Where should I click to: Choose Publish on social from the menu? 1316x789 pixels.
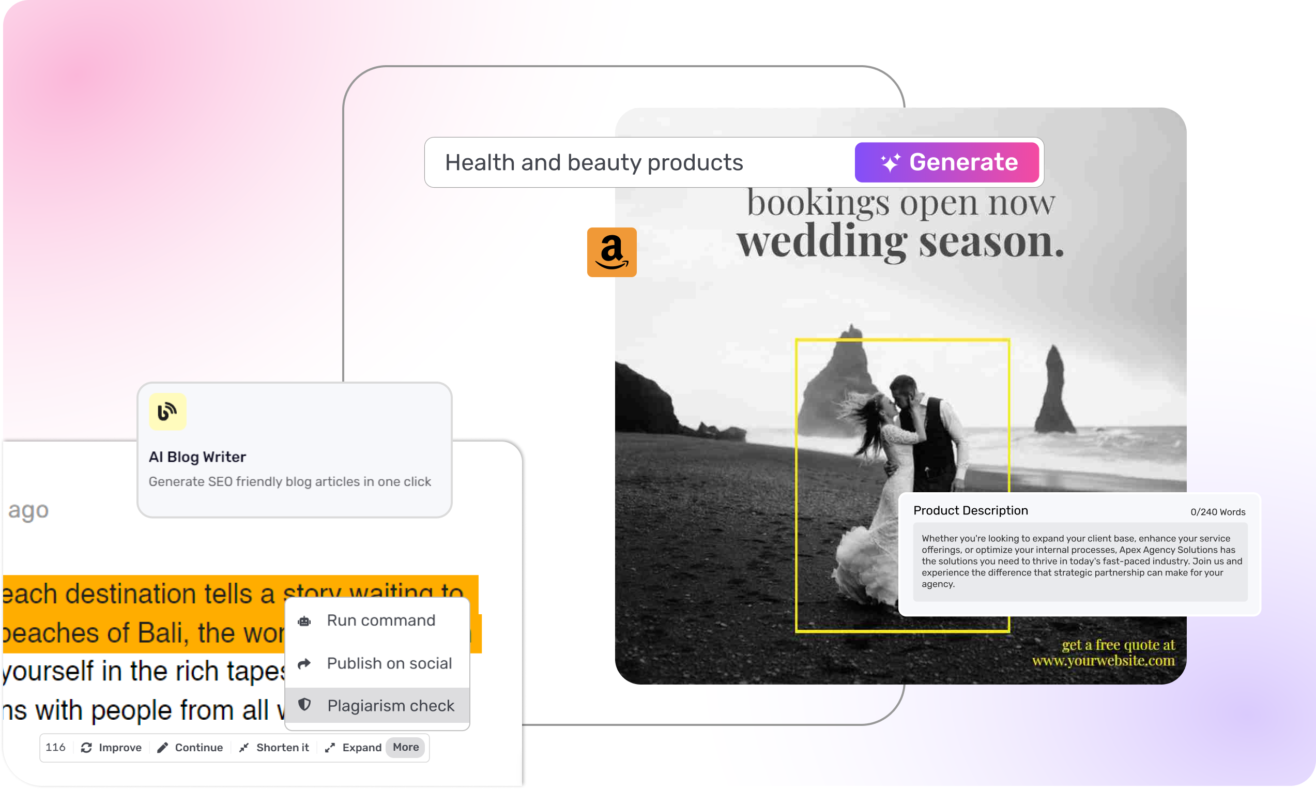click(x=389, y=663)
